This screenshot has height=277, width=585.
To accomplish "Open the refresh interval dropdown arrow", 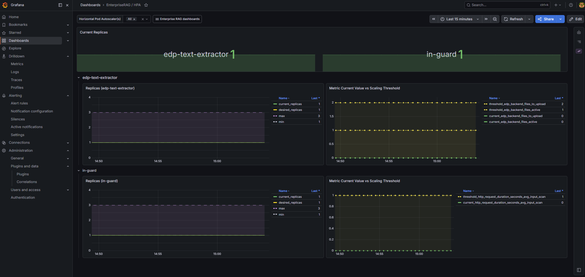I will (x=529, y=19).
